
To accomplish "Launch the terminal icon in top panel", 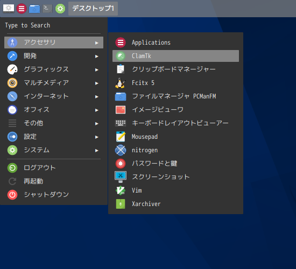I will click(x=47, y=9).
